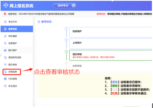The height and width of the screenshot is (108, 153).
Task: Click the round toggle icon inside 选择考试
Action: [73, 6]
